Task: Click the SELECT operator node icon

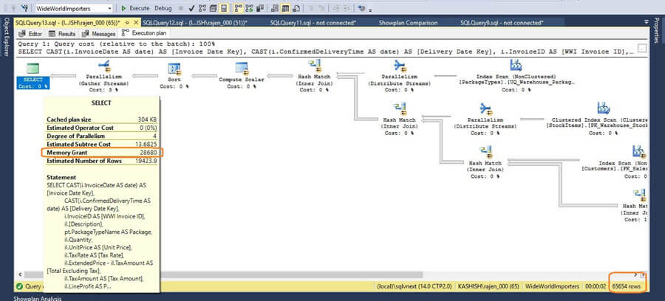Action: [x=32, y=69]
